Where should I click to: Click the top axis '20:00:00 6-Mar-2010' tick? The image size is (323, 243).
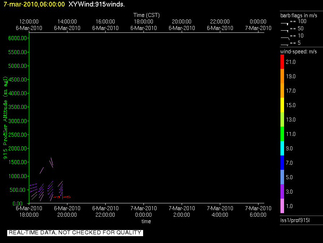182,25
